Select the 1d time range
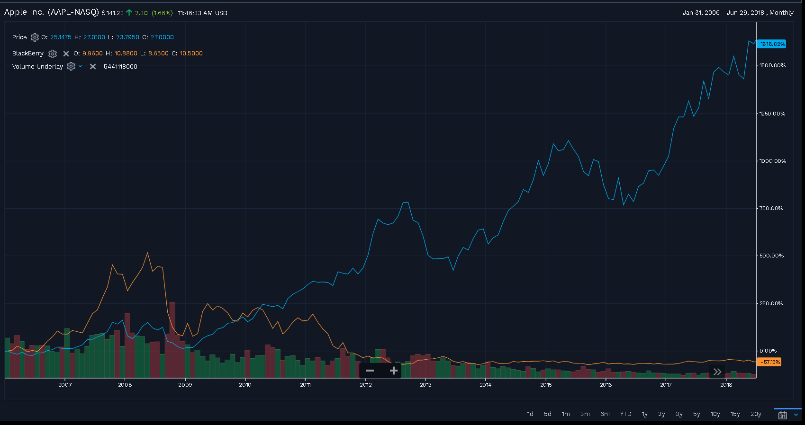Screen dimensions: 805x425 click(x=530, y=414)
